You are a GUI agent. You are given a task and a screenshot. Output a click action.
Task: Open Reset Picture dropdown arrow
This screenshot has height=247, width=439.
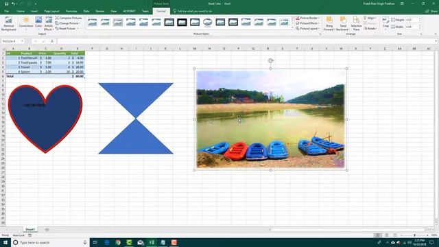coord(78,29)
